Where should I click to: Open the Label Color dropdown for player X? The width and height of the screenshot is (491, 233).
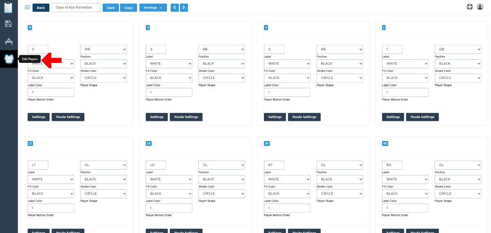(x=51, y=78)
